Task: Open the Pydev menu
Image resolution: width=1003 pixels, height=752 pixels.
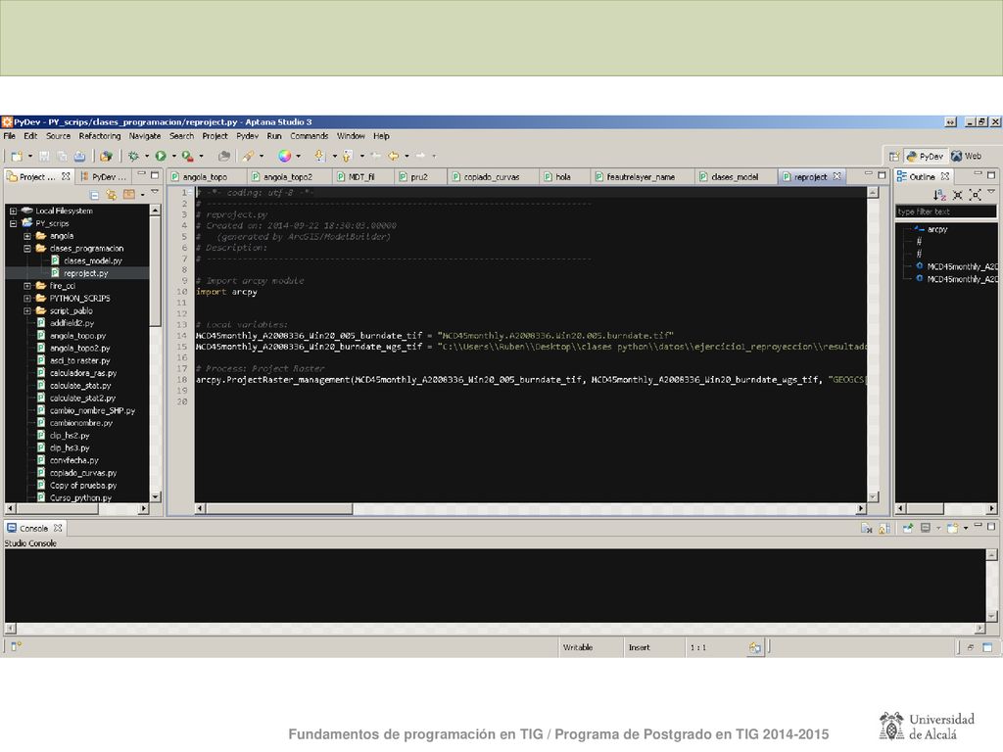Action: (247, 136)
